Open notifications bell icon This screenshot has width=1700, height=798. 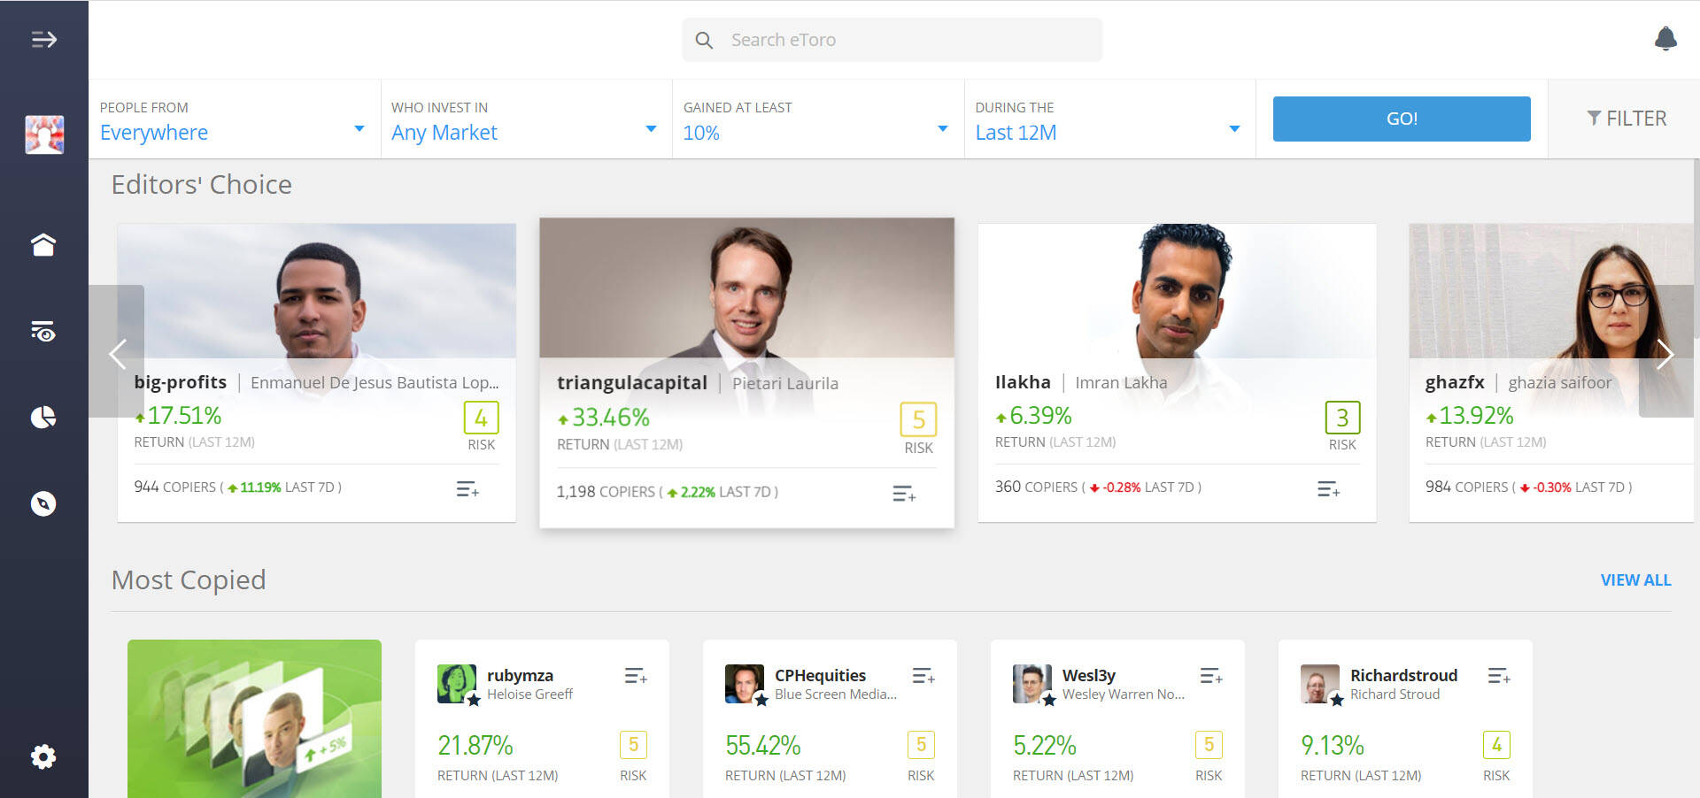pyautogui.click(x=1665, y=39)
